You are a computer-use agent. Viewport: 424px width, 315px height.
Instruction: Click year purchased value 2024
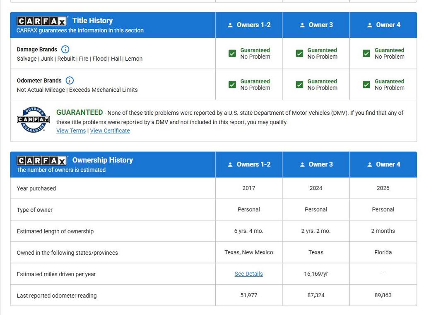[x=316, y=188]
